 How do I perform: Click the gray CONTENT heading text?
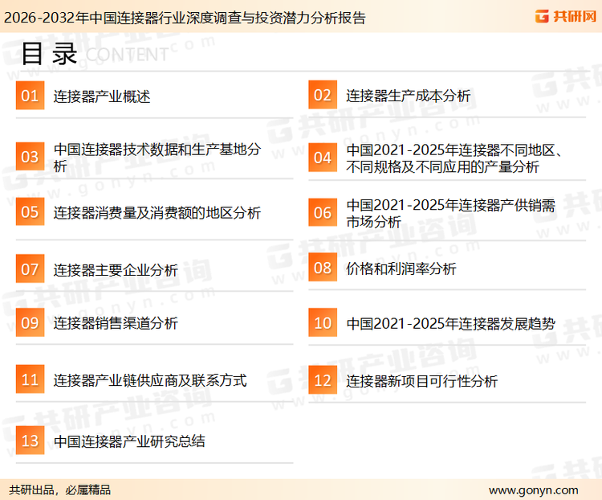(x=127, y=55)
